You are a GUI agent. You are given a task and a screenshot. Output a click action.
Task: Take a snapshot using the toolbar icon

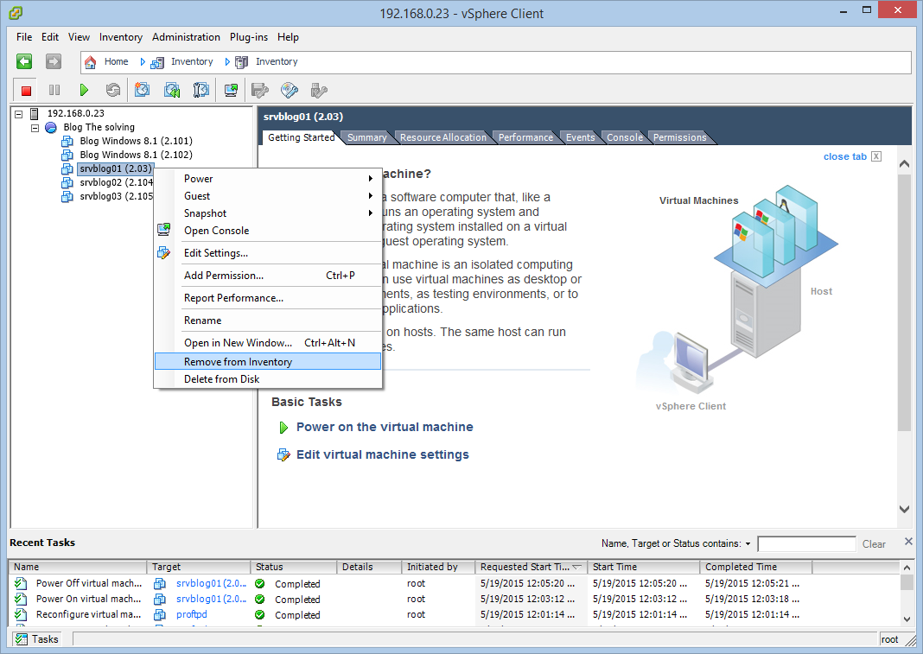[x=142, y=90]
